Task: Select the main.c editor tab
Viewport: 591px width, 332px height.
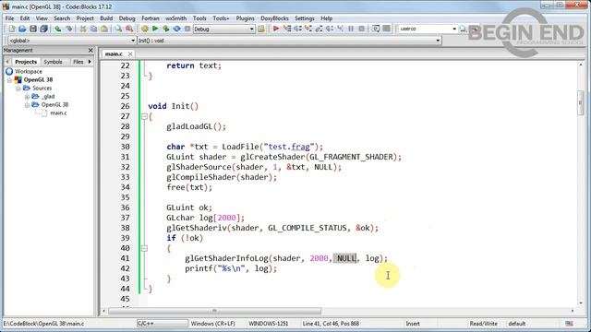Action: [114, 53]
